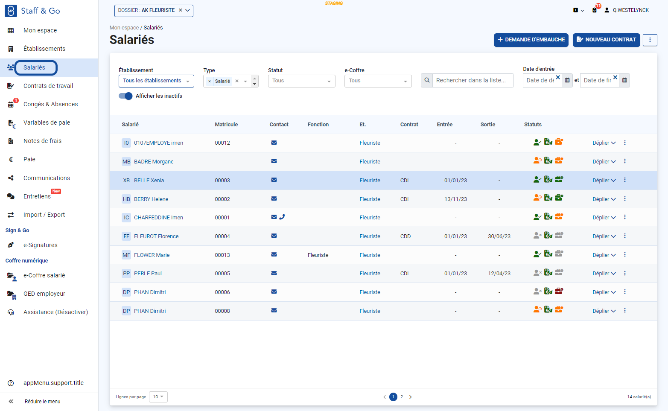Open Congés & Absences menu
This screenshot has height=411, width=668.
(50, 104)
